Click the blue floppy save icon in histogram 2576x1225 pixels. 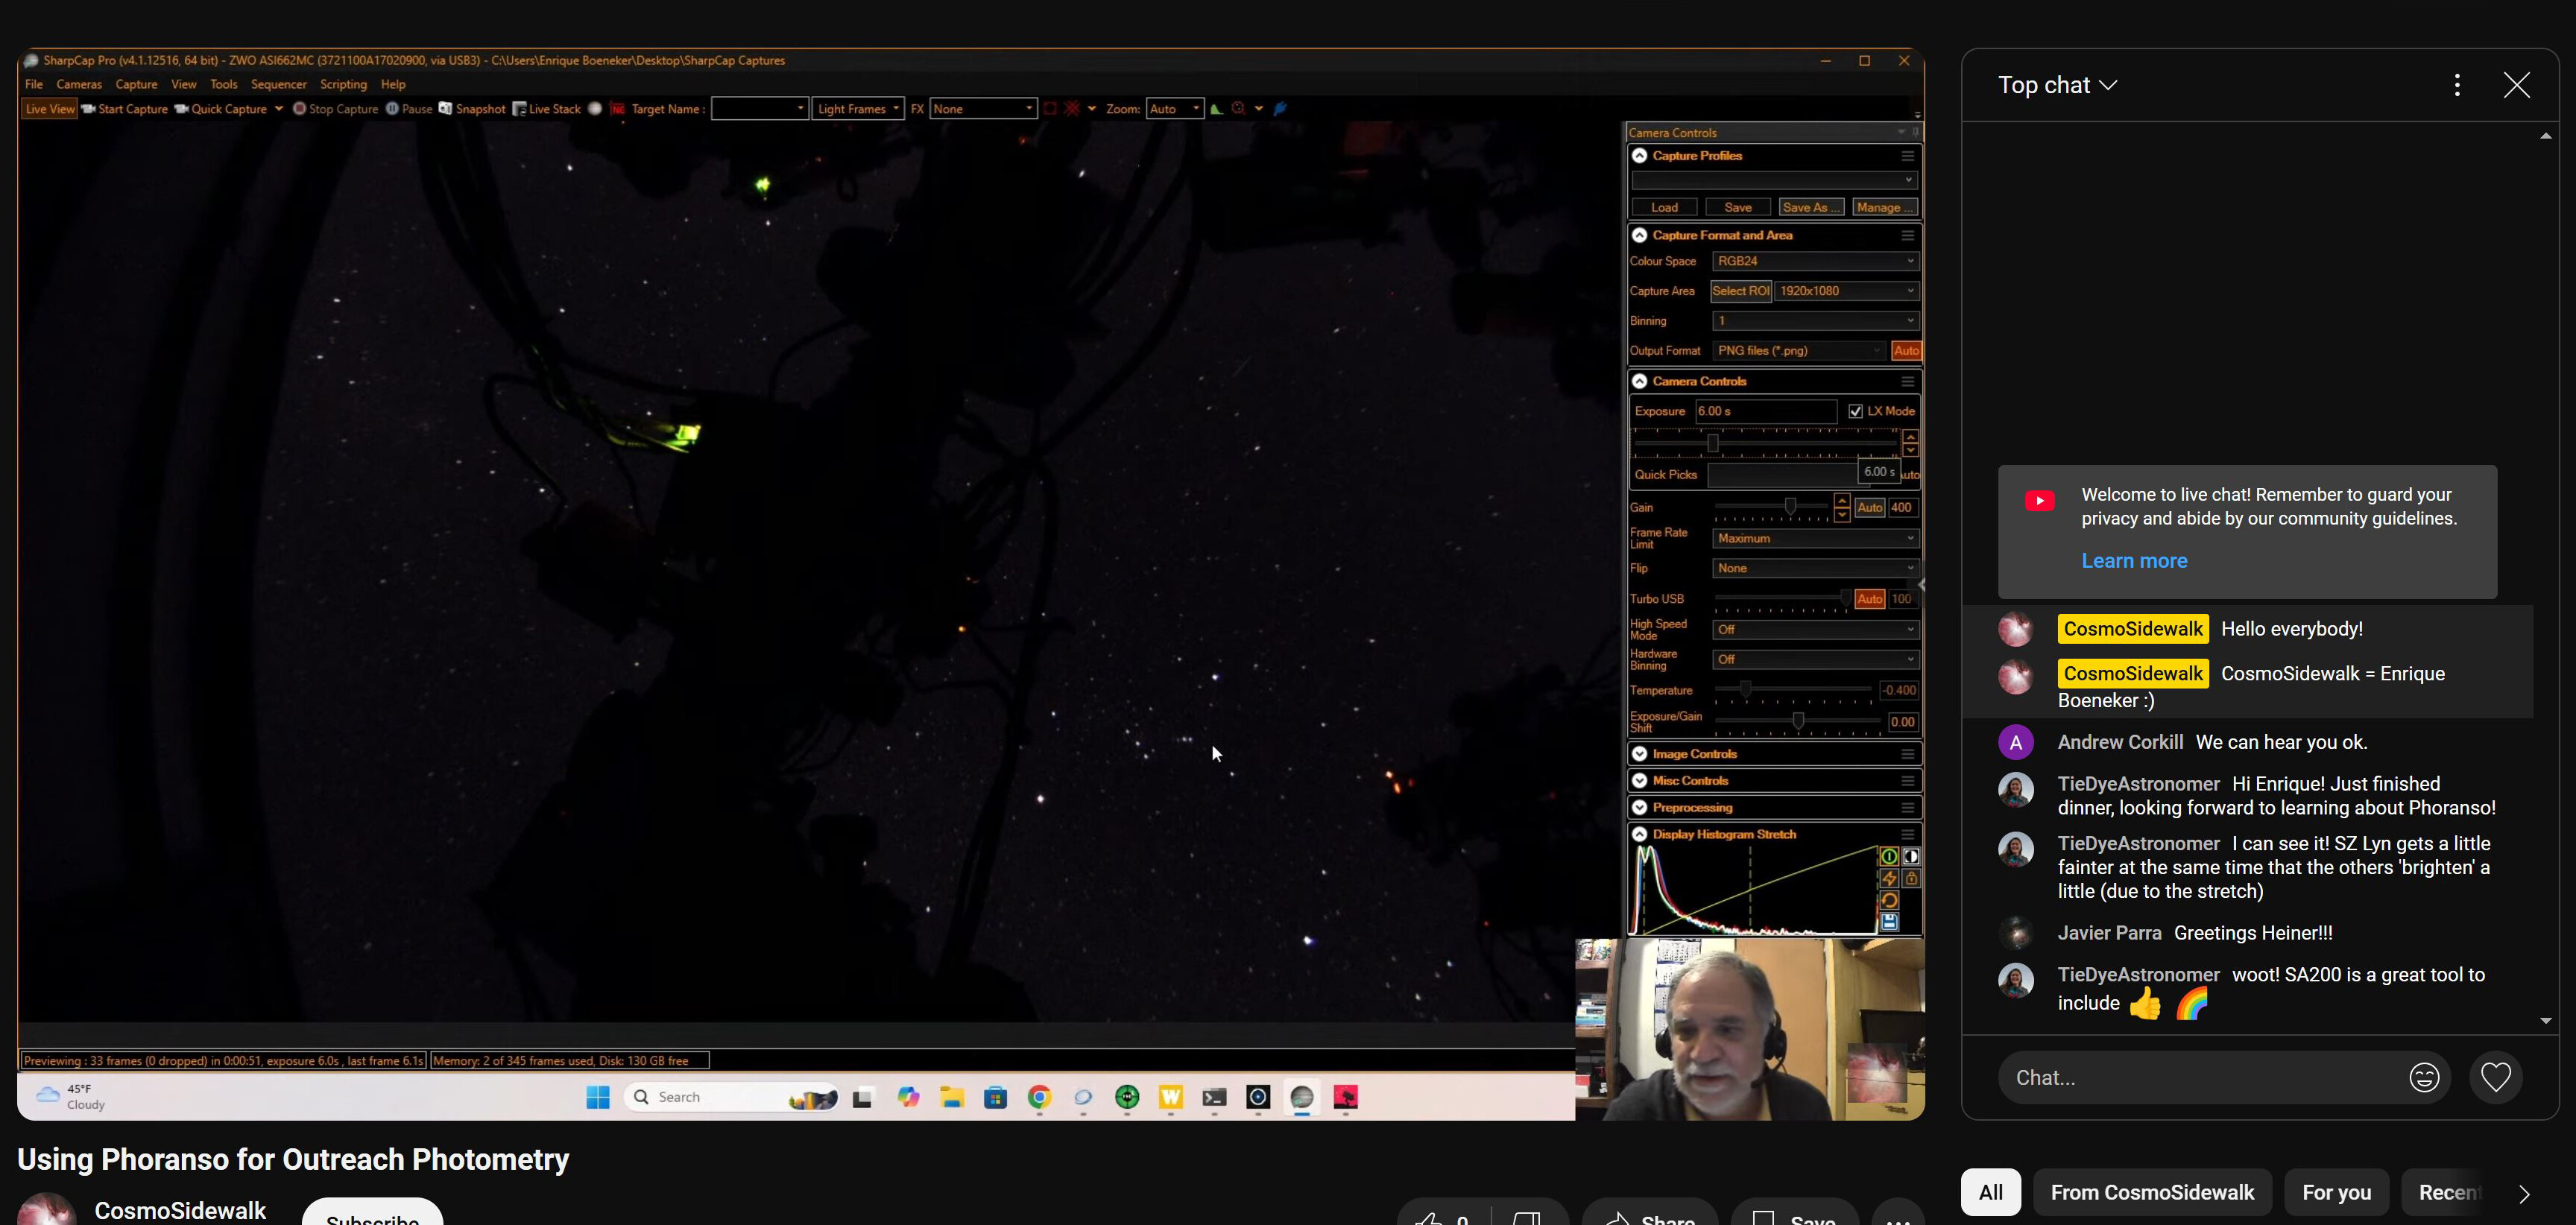tap(1889, 922)
